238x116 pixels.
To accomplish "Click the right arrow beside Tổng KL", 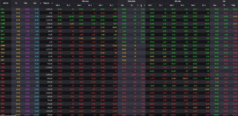I will pyautogui.click(x=52, y=3).
